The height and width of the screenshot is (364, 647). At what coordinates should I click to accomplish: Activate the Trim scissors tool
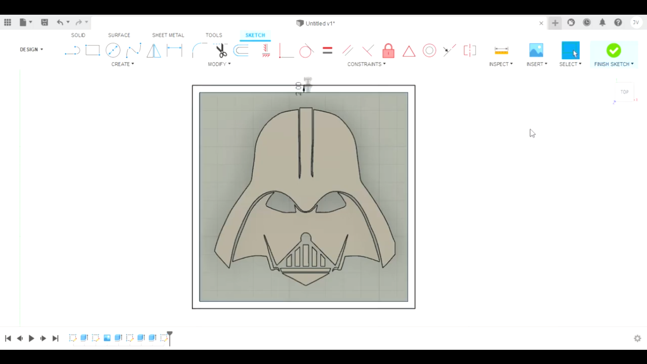[x=221, y=50]
